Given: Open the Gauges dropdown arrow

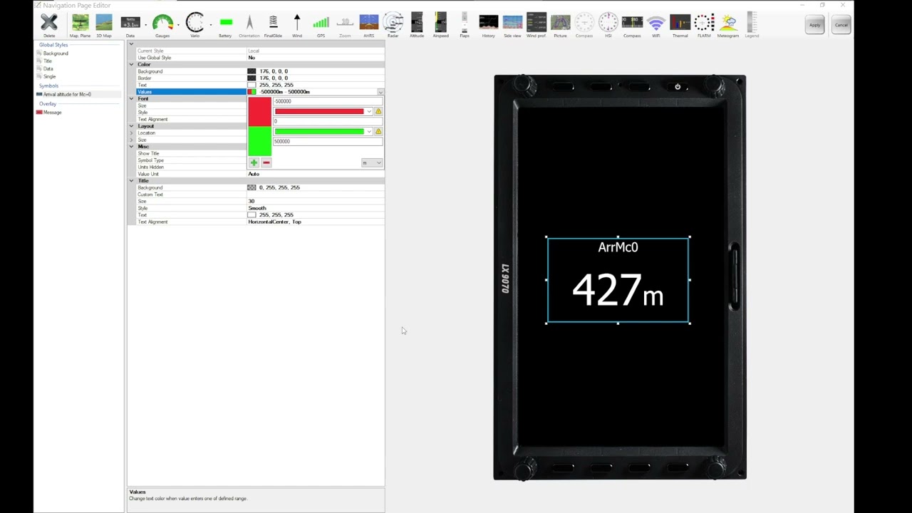Looking at the screenshot, I should 178,25.
